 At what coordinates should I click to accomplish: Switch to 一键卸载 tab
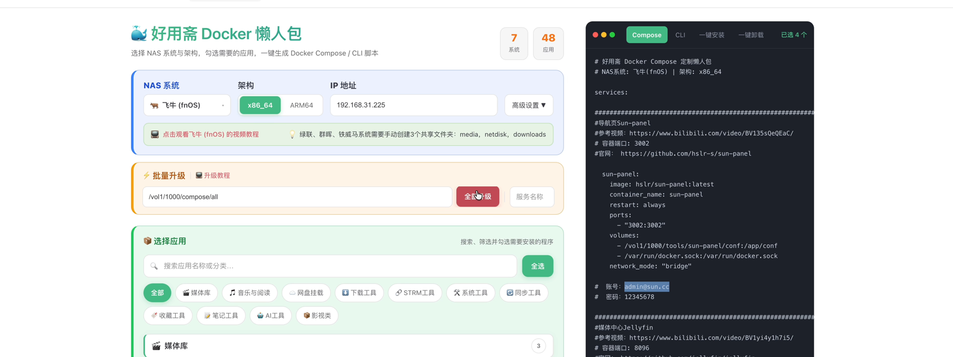coord(751,35)
